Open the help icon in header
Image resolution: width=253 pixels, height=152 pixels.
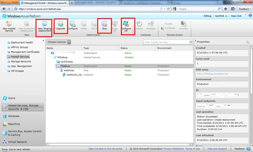250,15
